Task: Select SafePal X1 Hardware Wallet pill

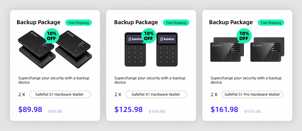Action: click(156, 94)
